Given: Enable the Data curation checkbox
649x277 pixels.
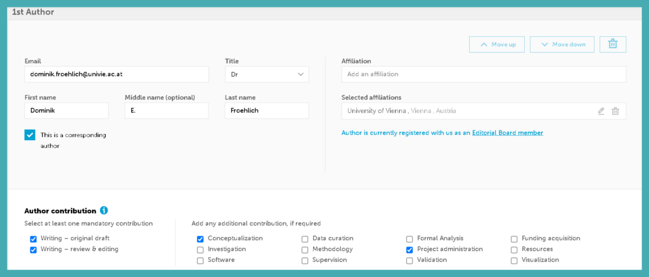Looking at the screenshot, I should coord(305,239).
